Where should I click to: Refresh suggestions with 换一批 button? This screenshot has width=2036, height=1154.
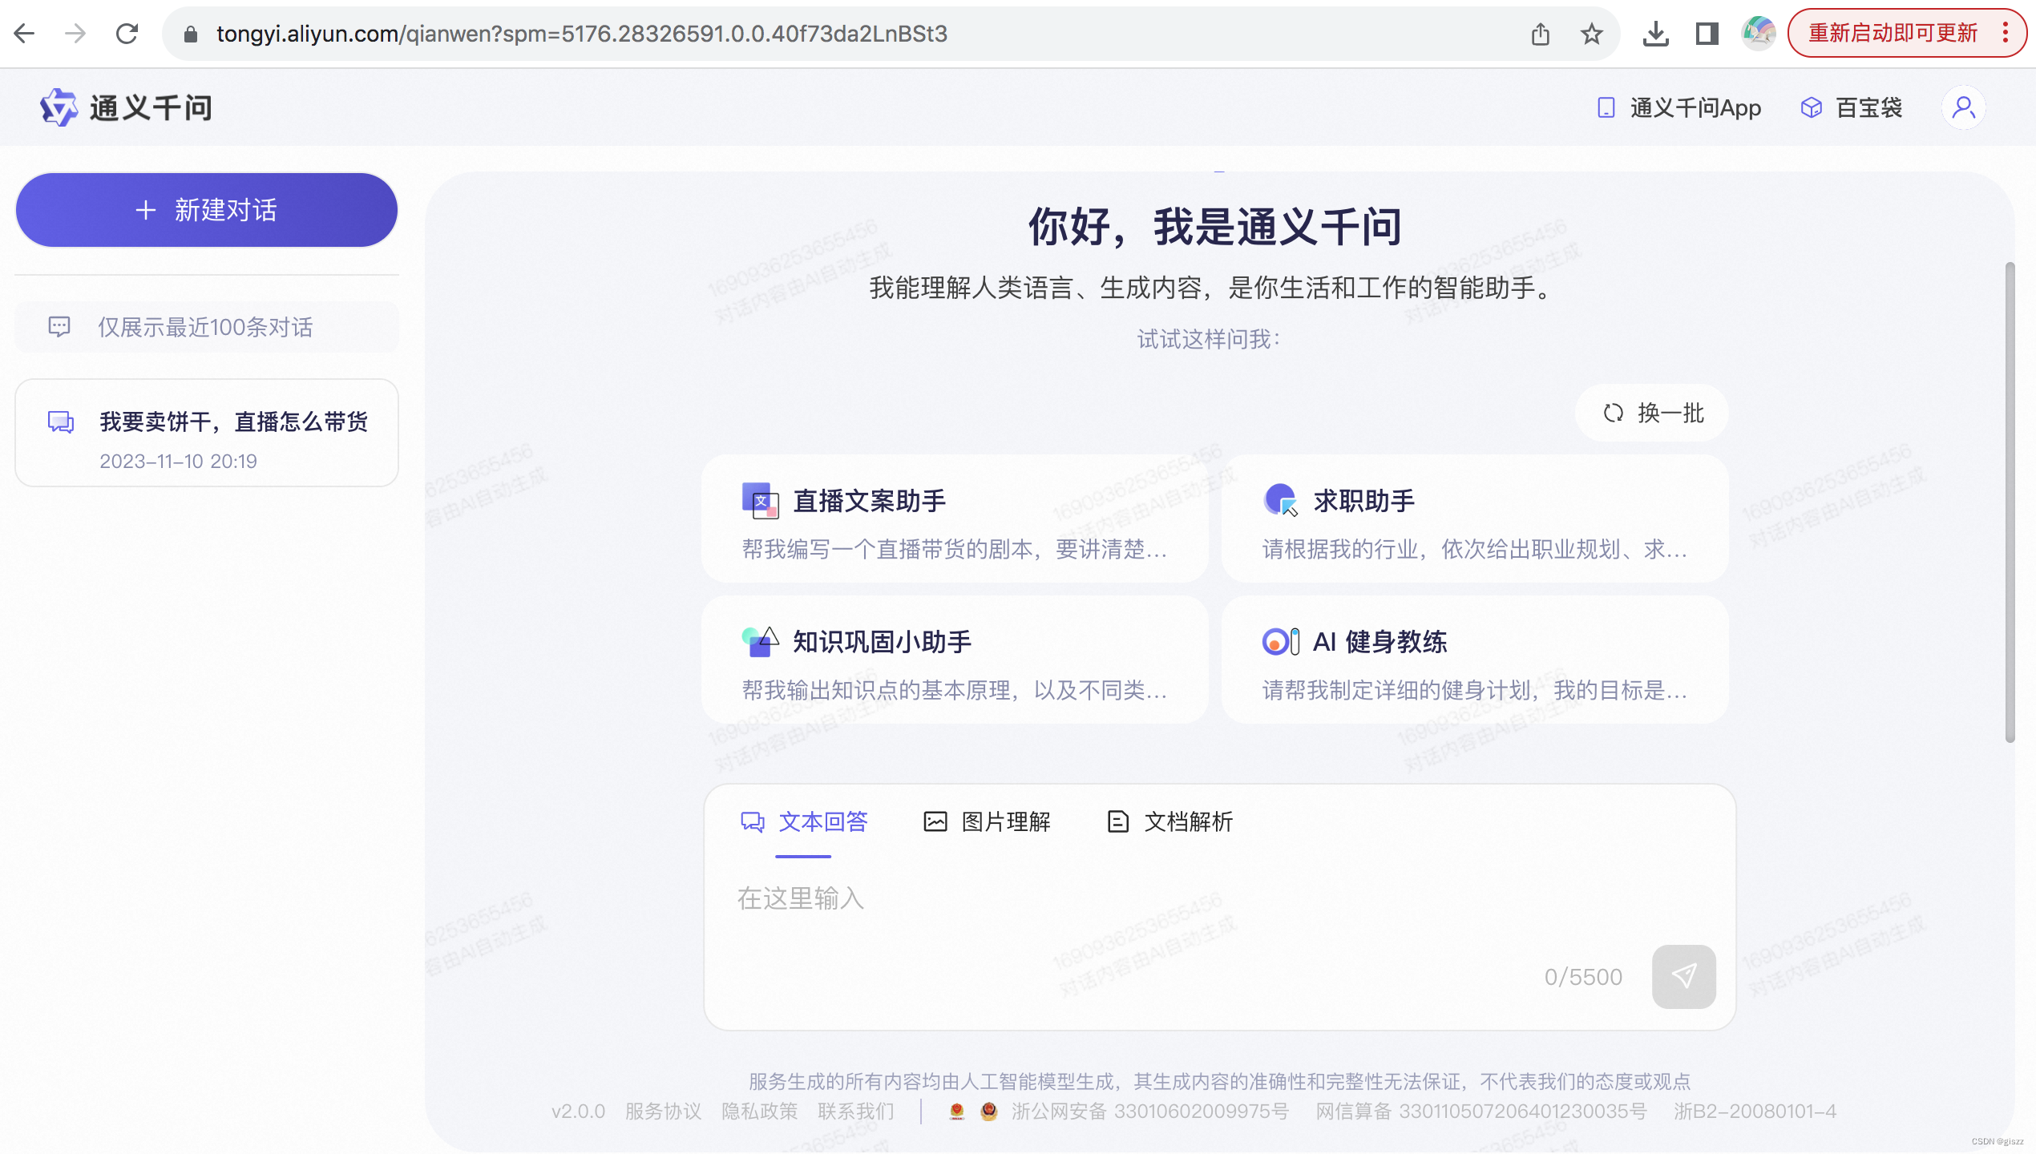(x=1653, y=413)
